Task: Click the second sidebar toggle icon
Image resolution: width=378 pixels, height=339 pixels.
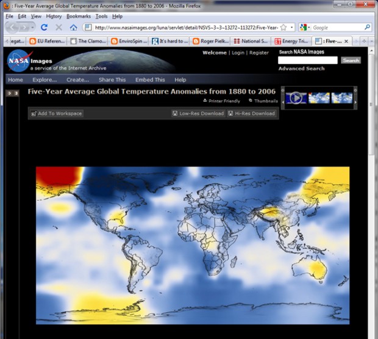Action: (x=16, y=93)
